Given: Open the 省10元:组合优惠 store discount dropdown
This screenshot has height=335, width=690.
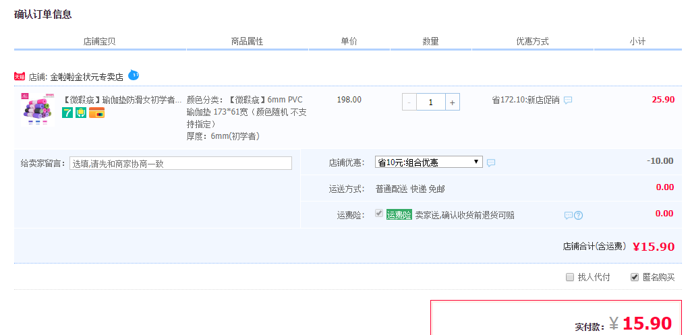Looking at the screenshot, I should coord(428,162).
